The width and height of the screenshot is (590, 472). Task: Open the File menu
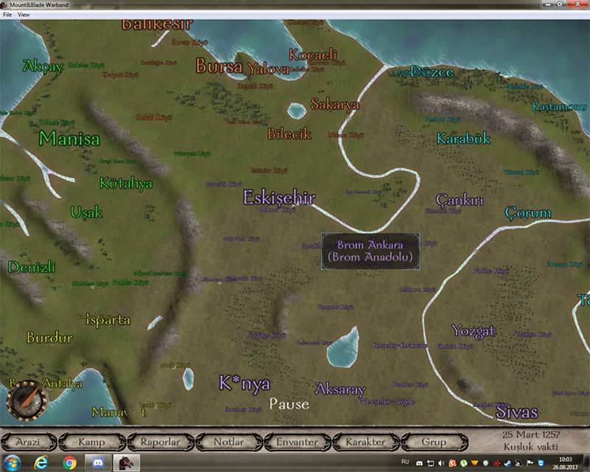(x=7, y=15)
